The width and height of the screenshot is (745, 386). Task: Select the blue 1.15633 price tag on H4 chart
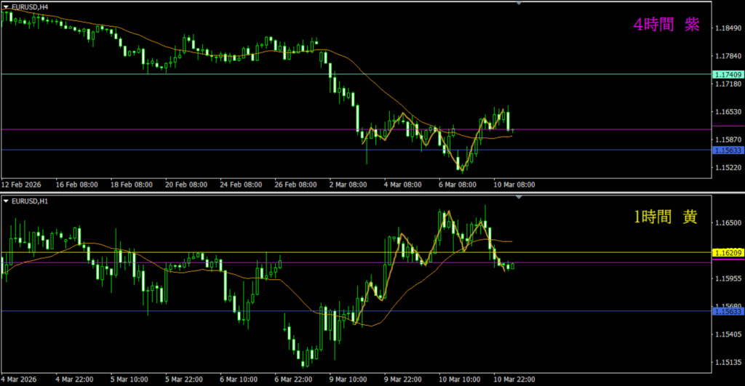click(x=728, y=150)
